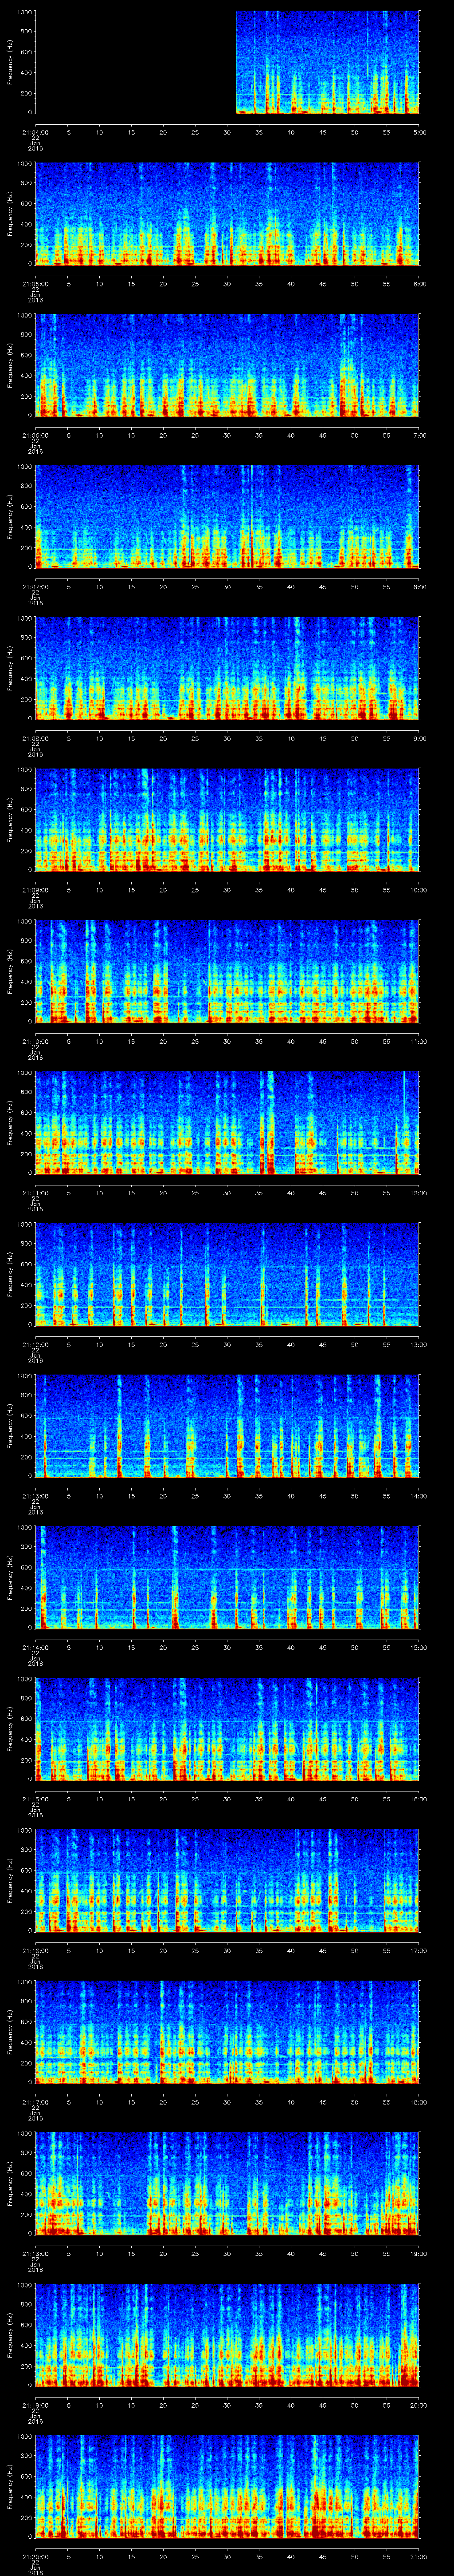
Task: Select the 21:06:00 spectrogram panel
Action: pos(227,366)
